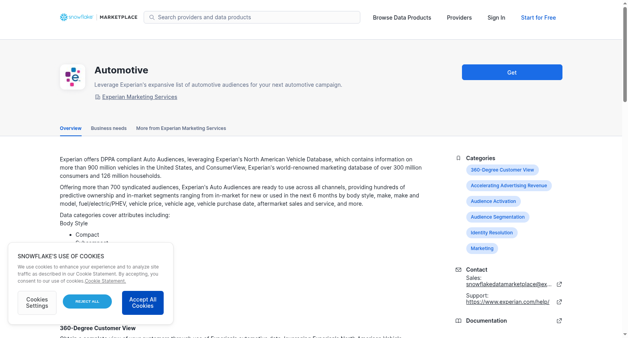The image size is (628, 338).
Task: Click the page vertical scrollbar thumb
Action: [625, 54]
